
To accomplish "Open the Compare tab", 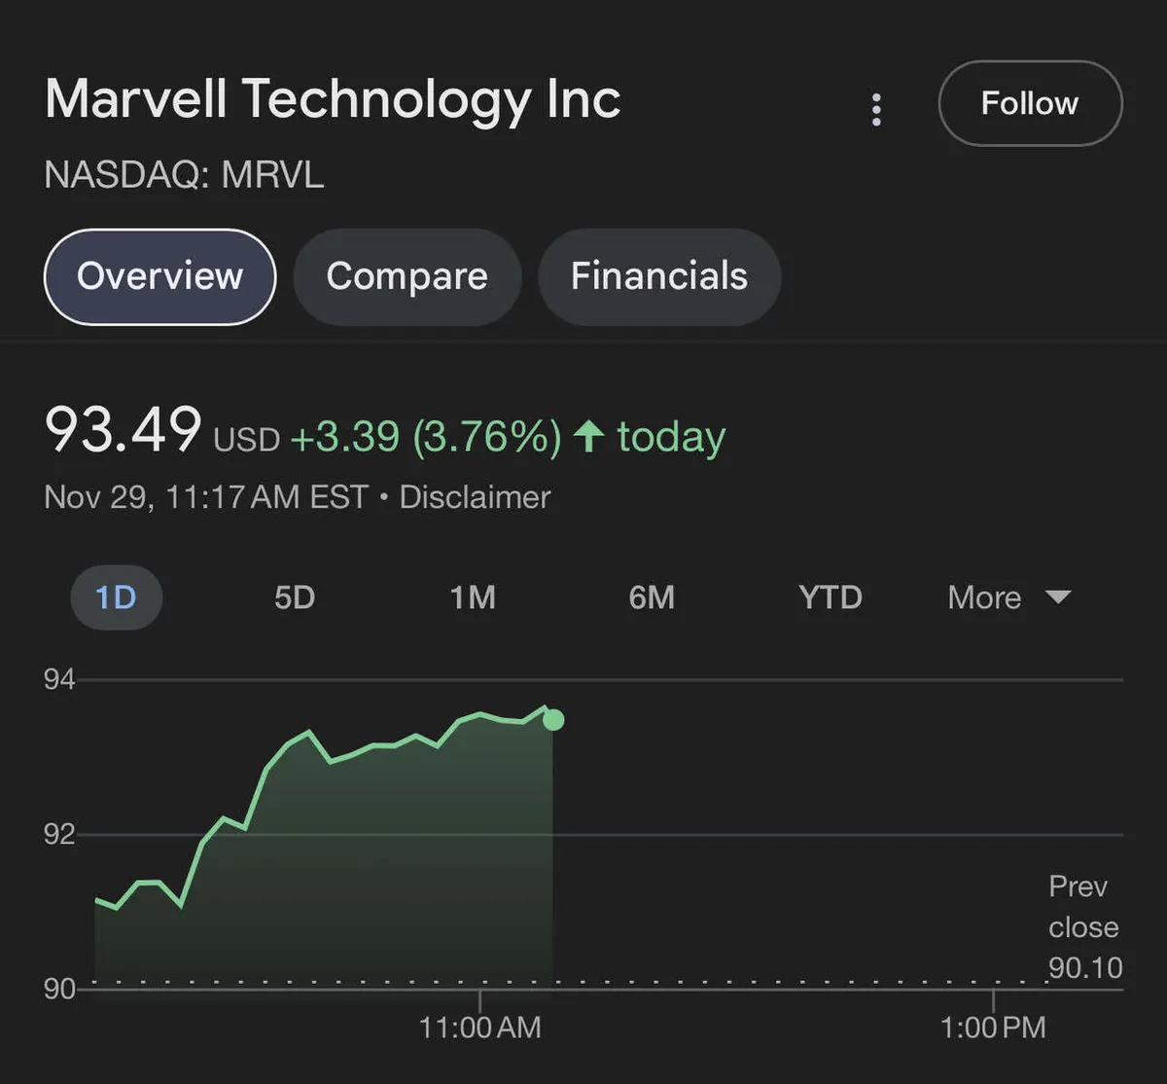I will pyautogui.click(x=407, y=276).
